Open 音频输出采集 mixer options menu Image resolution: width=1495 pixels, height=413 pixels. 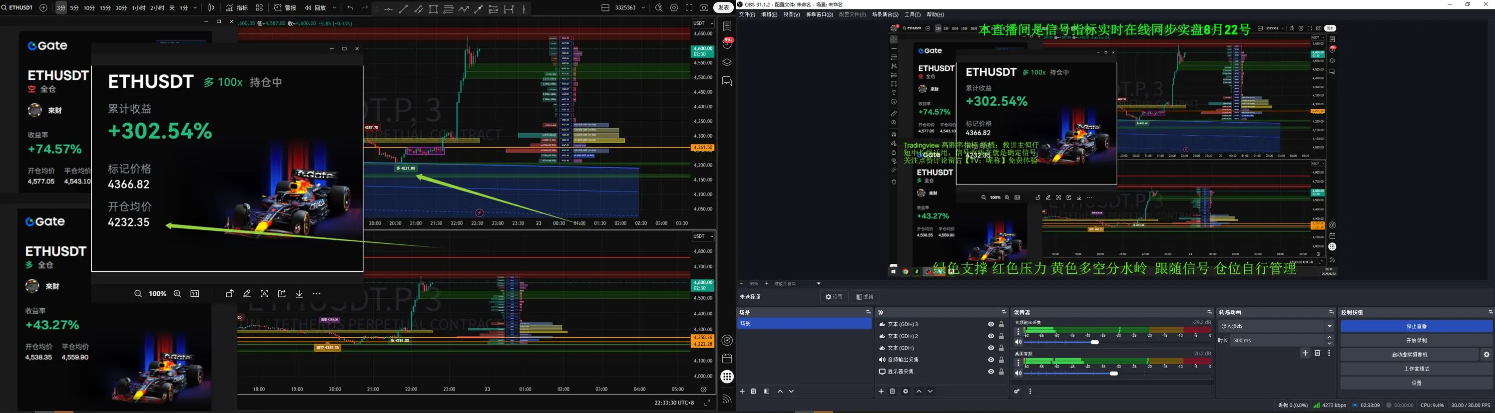1018,332
